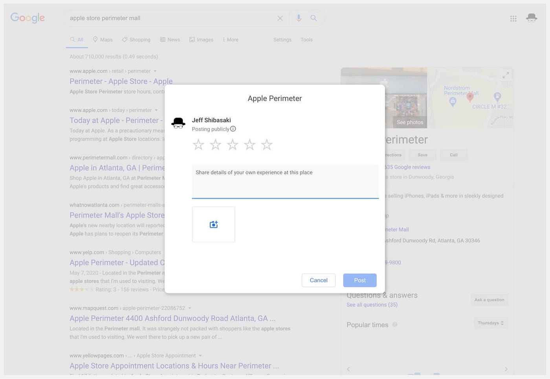Switch to the Maps tab

click(x=103, y=40)
